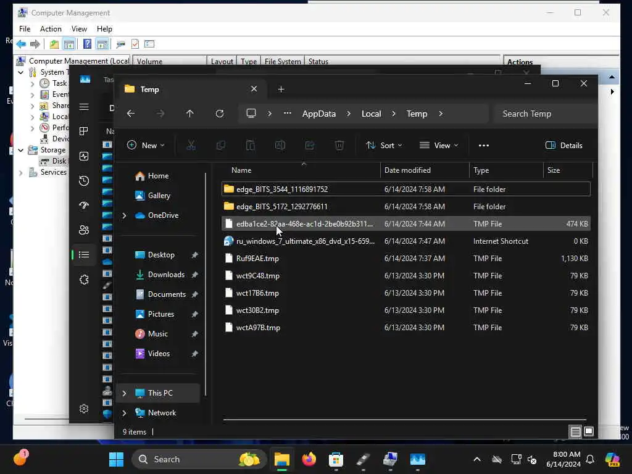Select the wctA97B.tmp file
This screenshot has height=474, width=632.
coord(406,327)
